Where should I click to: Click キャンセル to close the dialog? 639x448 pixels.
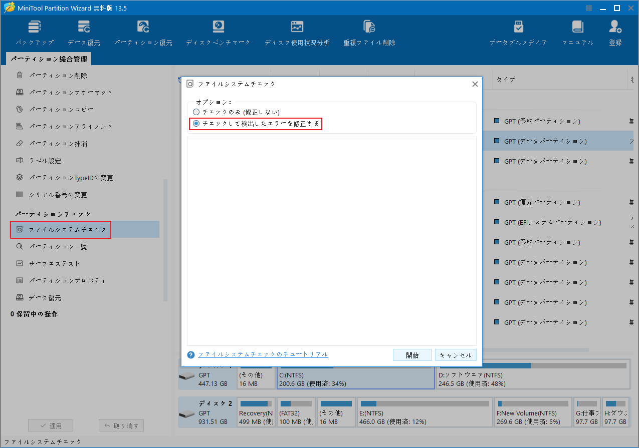[x=455, y=354]
